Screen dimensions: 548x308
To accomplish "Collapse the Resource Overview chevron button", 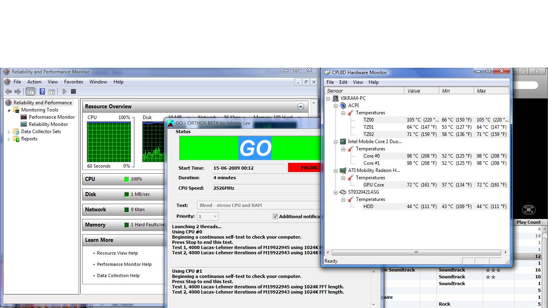I will [x=300, y=107].
